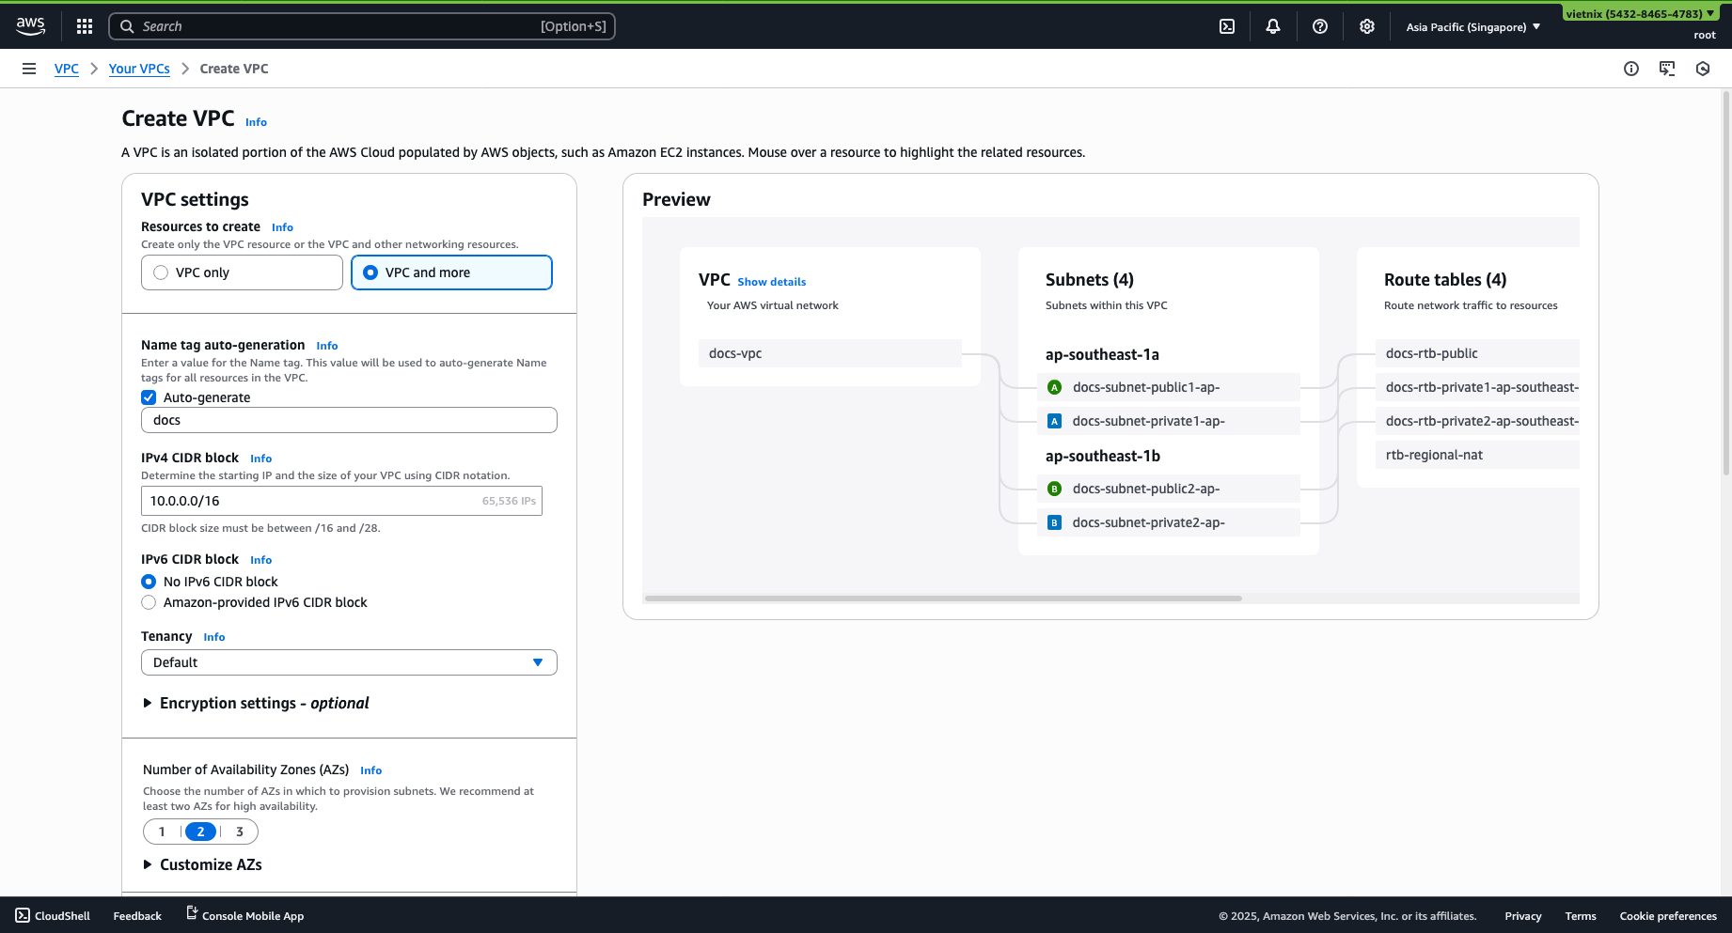
Task: Open the hamburger navigation menu
Action: coord(29,68)
